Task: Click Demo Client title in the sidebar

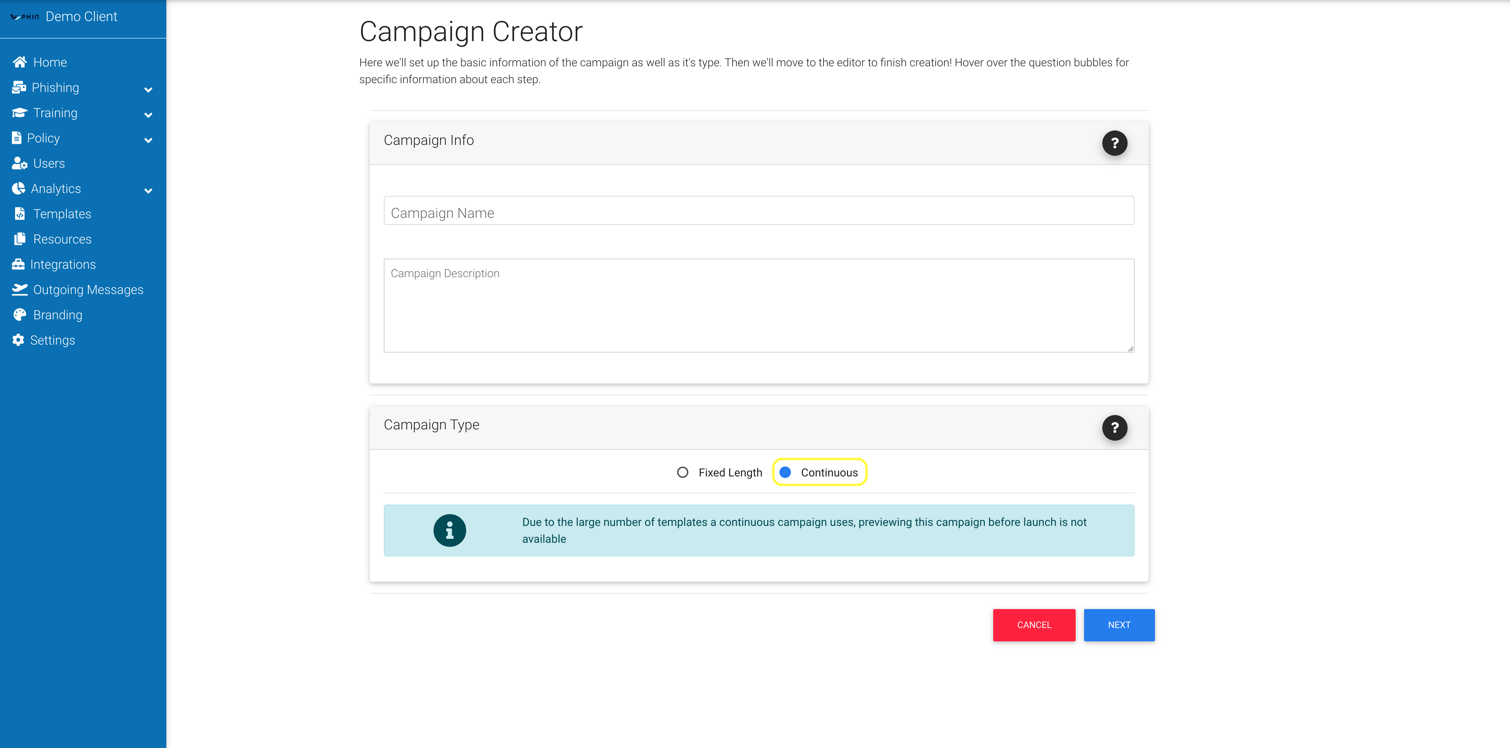Action: (81, 17)
